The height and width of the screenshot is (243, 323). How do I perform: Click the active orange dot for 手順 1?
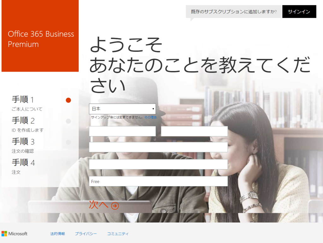tap(68, 100)
